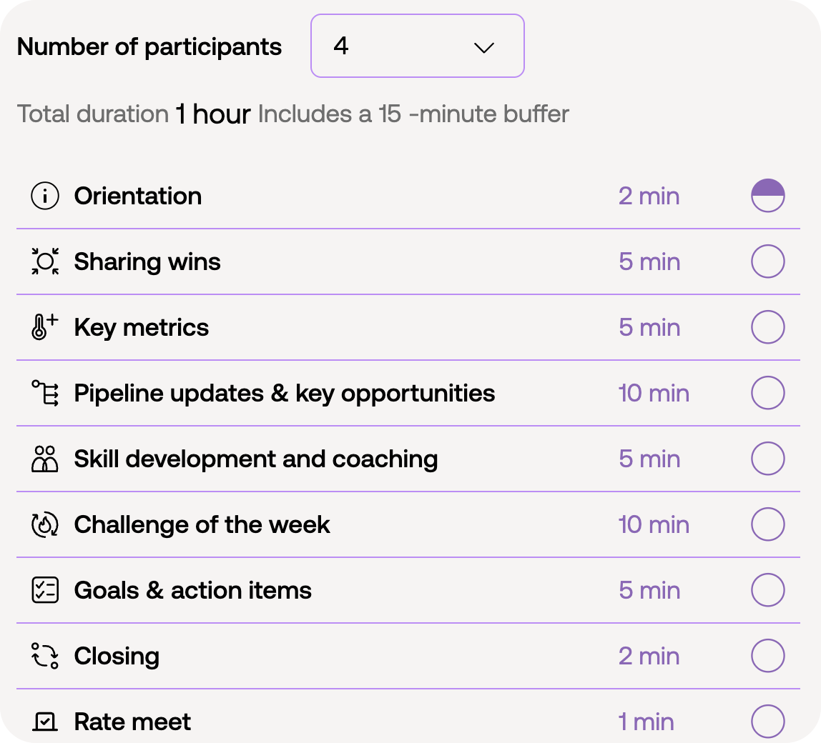Screen dimensions: 821x743
Task: Click the Closing cycle arrows icon
Action: [x=45, y=656]
